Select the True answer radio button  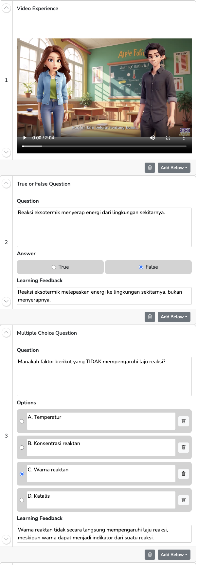(x=54, y=267)
